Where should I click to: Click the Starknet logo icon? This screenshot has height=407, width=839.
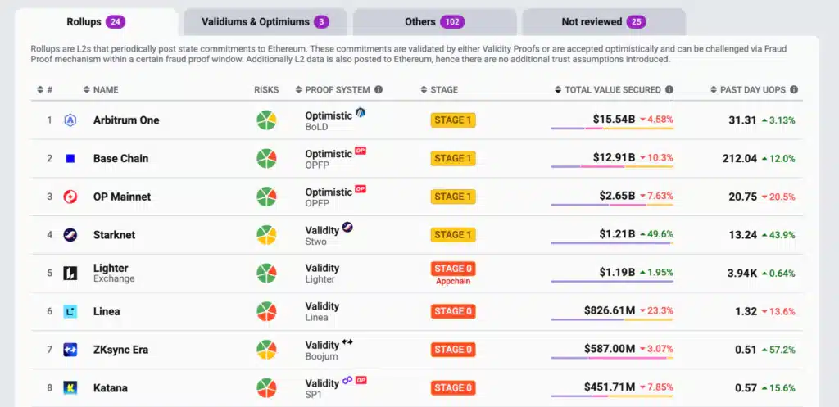pos(70,235)
